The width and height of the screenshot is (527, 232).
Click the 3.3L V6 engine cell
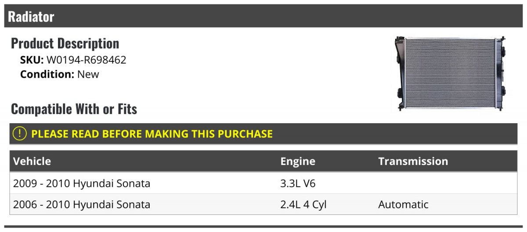pos(298,183)
